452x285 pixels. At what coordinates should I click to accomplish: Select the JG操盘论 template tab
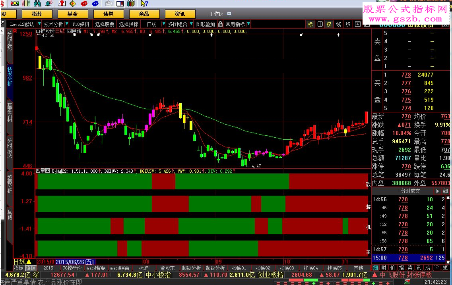tap(72, 268)
